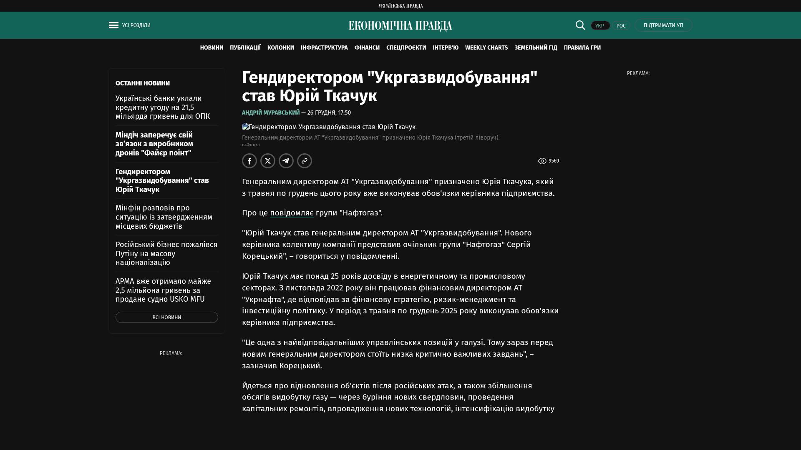
Task: Click the search magnifier icon
Action: click(x=580, y=25)
